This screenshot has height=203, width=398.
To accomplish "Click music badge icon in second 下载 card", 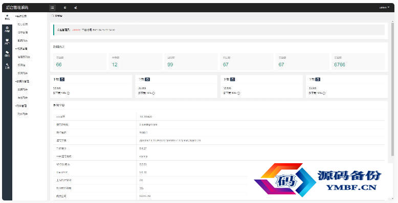I will pyautogui.click(x=147, y=79).
